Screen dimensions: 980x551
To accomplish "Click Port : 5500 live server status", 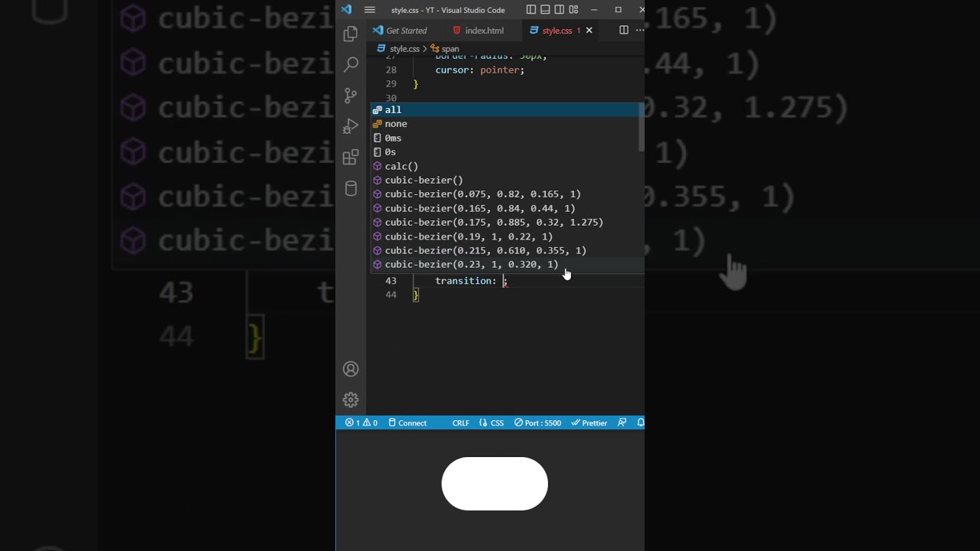I will [x=537, y=422].
